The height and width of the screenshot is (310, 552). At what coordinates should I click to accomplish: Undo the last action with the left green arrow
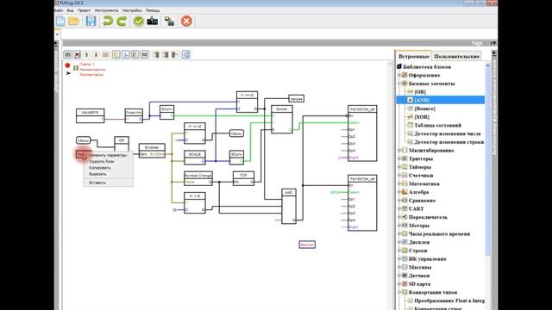coord(107,21)
